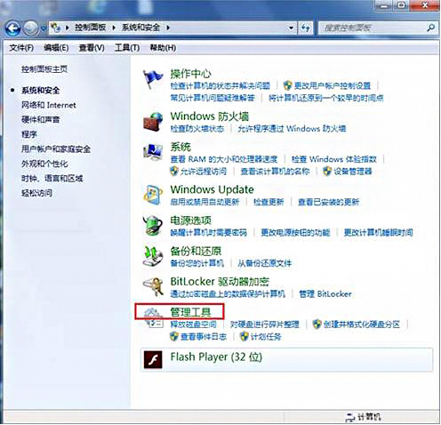Click the 操作中心 flag icon
Viewport: 441px width, 425px height.
point(153,79)
